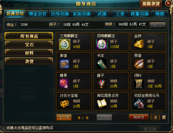
Task: Open the 高级杂货 shop button
Action: pyautogui.click(x=151, y=4)
